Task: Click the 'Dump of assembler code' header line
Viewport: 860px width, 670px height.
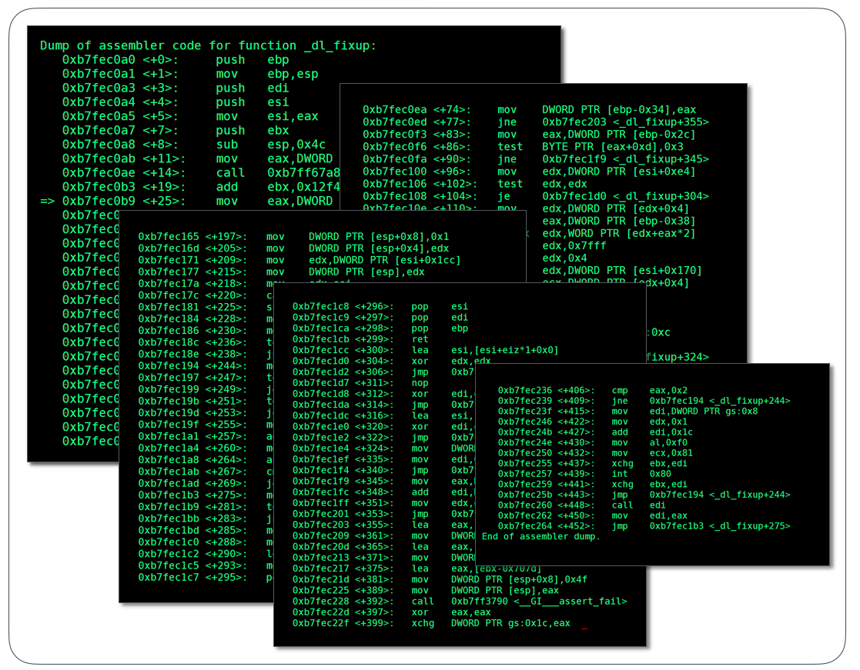Action: coord(208,46)
